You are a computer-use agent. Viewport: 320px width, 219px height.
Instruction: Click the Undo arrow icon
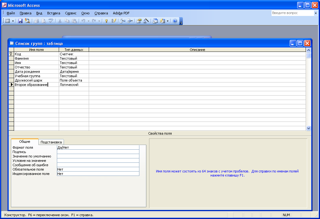tap(83, 21)
